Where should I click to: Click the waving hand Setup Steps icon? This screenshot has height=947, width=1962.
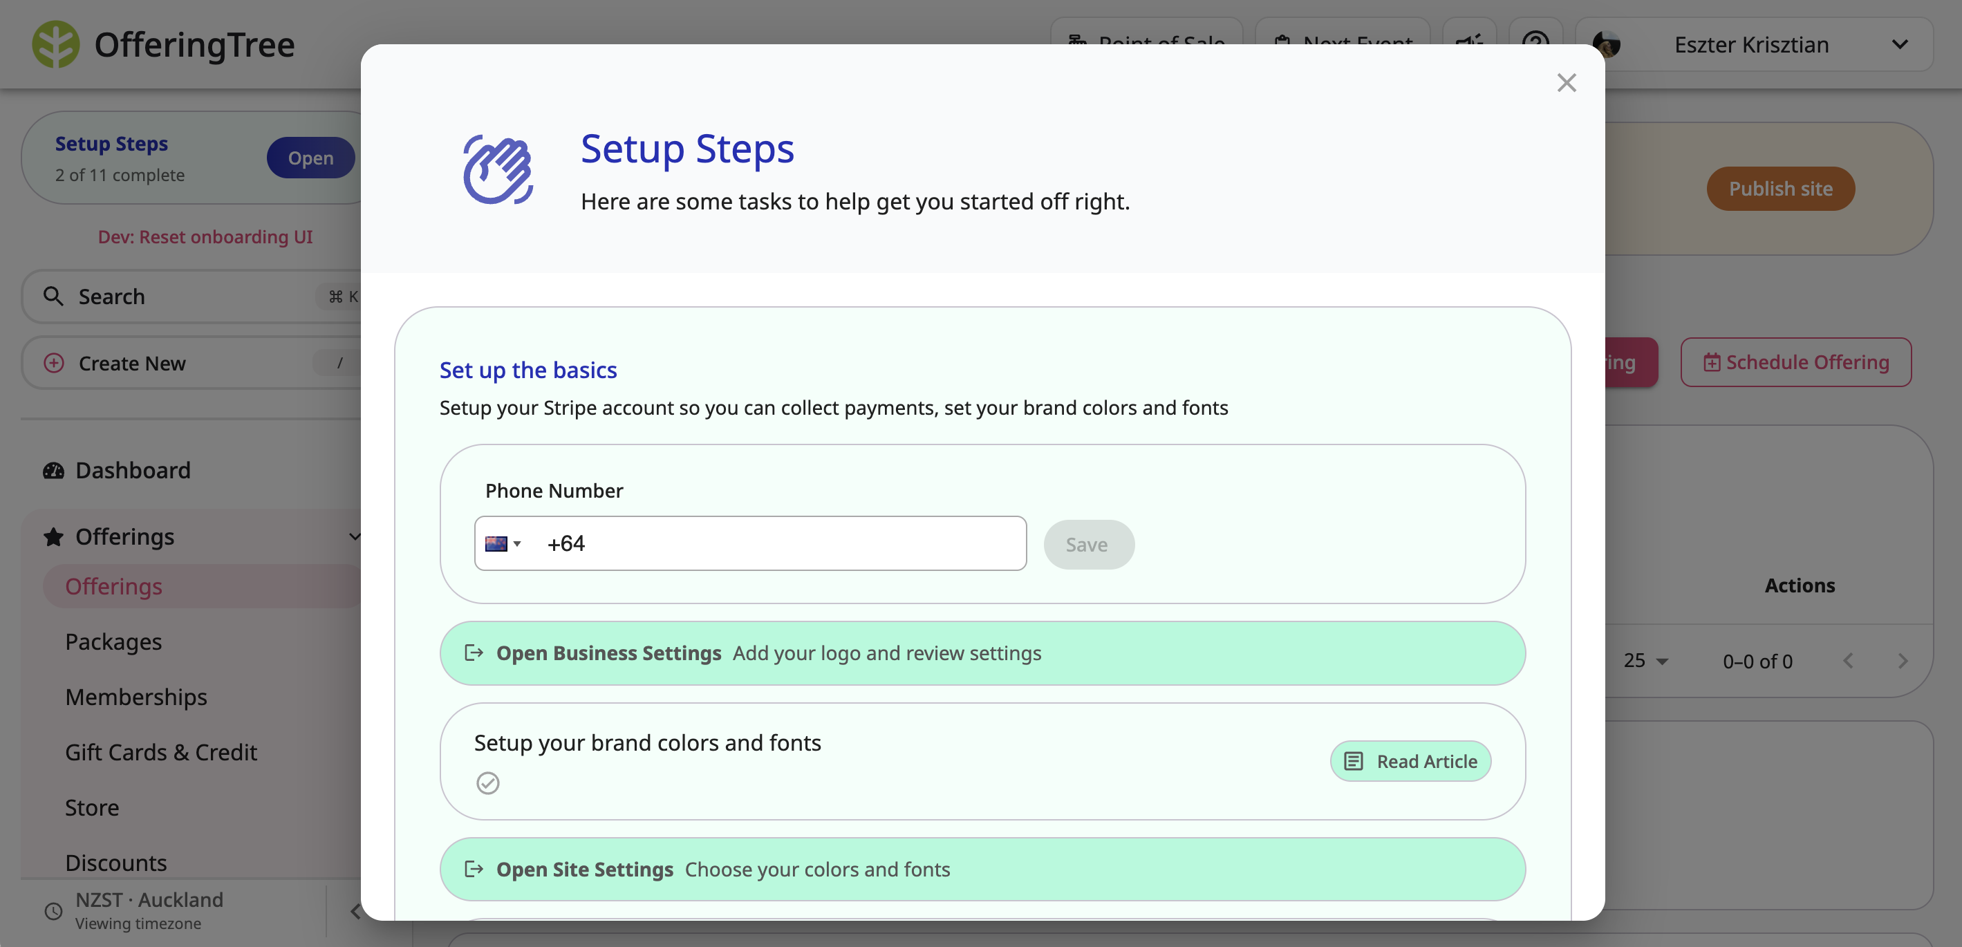(x=498, y=169)
